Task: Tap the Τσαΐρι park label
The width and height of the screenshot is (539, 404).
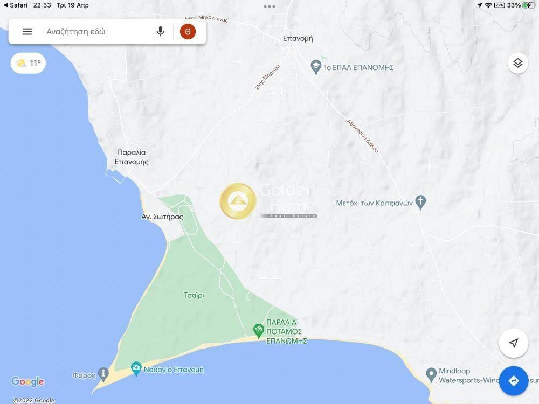Action: point(194,295)
